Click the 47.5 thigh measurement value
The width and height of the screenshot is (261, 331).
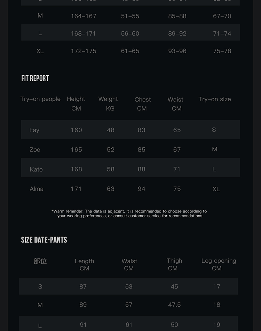(174, 305)
